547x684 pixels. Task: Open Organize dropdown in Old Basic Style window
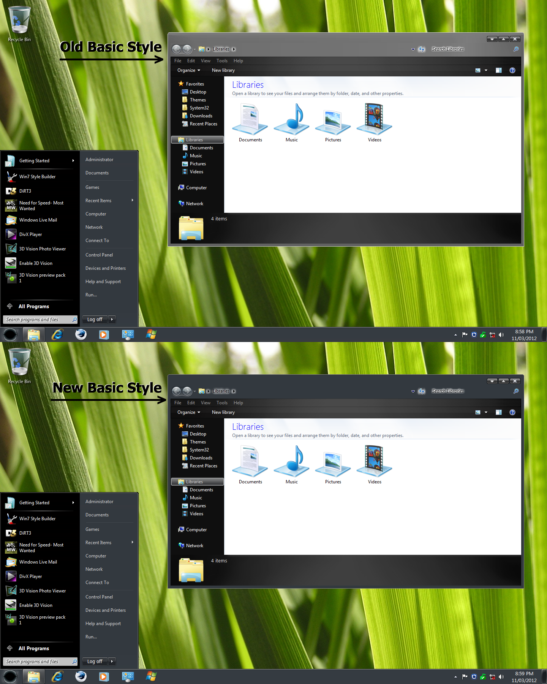point(188,70)
